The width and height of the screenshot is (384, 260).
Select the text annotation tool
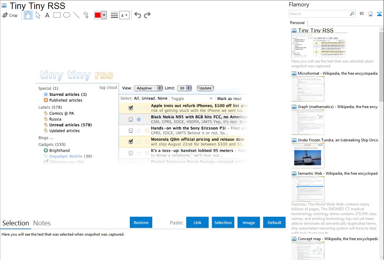[x=47, y=15]
